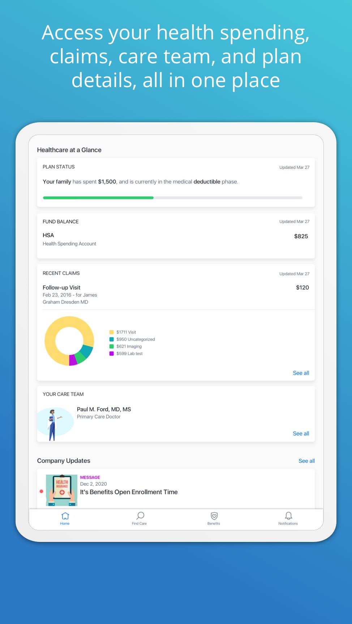Switch to the Benefits tab label
The image size is (352, 624).
(214, 523)
